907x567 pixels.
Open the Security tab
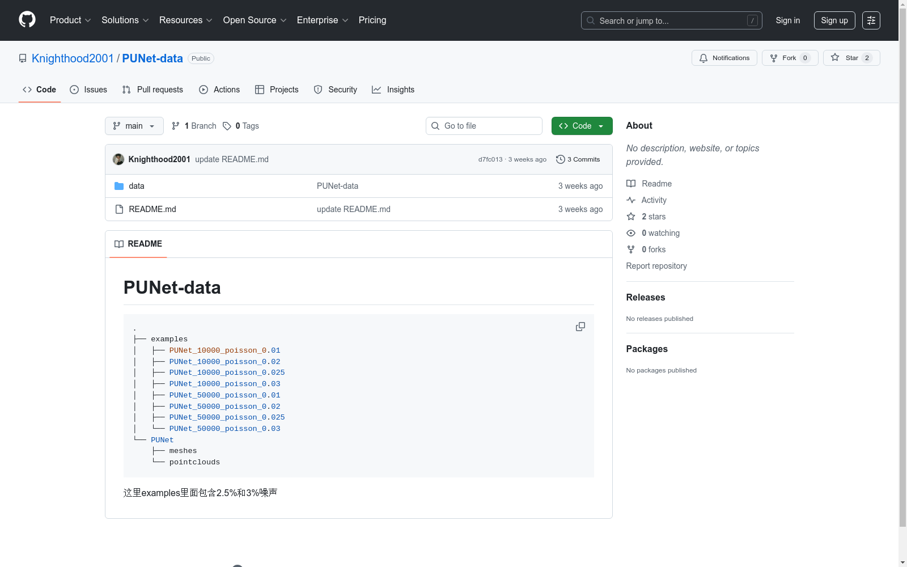(336, 90)
